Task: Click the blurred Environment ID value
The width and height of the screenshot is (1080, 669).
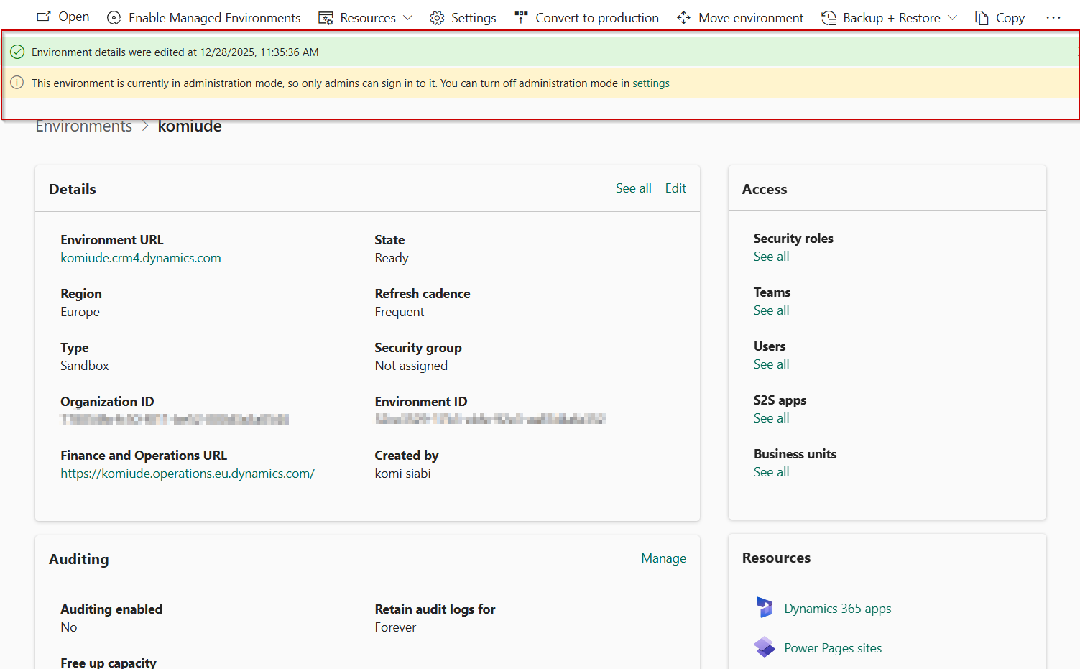Action: point(490,419)
